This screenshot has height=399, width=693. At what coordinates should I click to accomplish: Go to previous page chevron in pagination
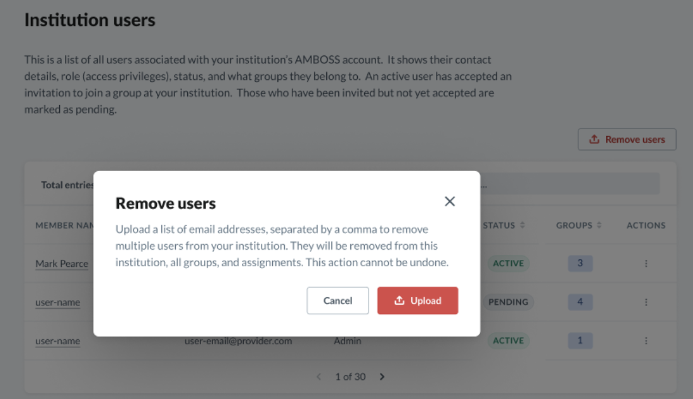319,376
